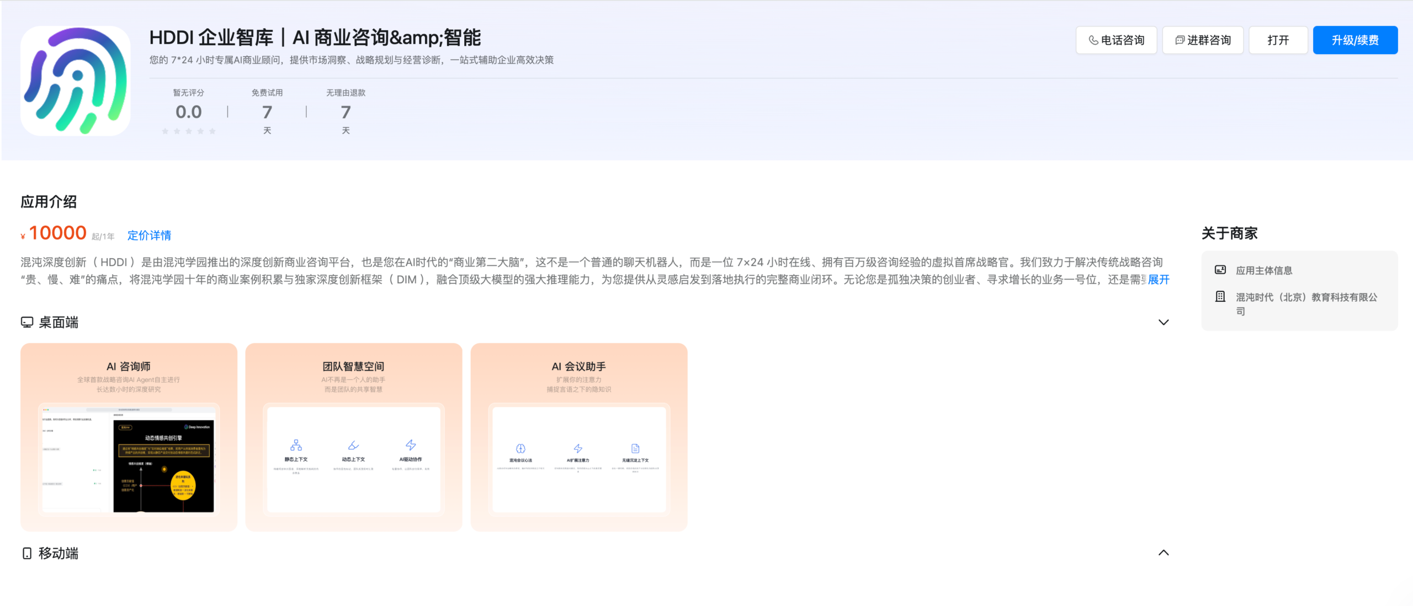This screenshot has height=606, width=1413.
Task: 点击「电话咨询」按钮中的电话图标
Action: click(x=1093, y=40)
